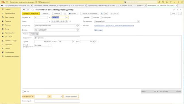184x104 pixels.
Task: Open calculator for Сумма field
Action: [50, 42]
